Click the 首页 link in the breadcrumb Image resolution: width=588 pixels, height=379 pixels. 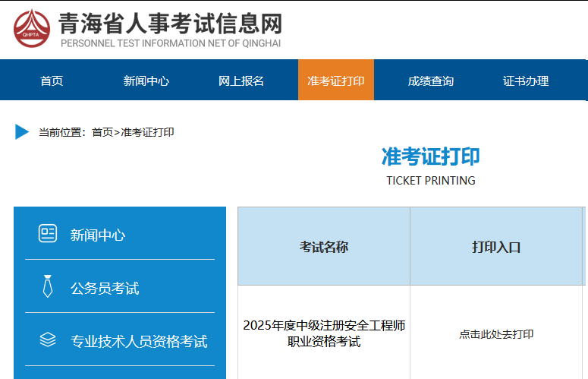click(102, 132)
